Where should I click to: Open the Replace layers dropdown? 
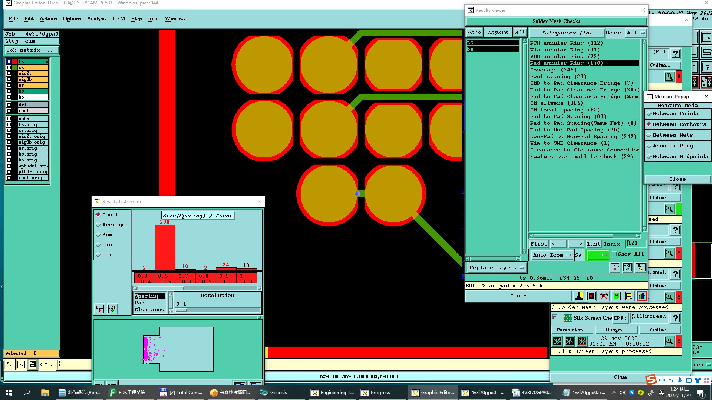[x=496, y=268]
